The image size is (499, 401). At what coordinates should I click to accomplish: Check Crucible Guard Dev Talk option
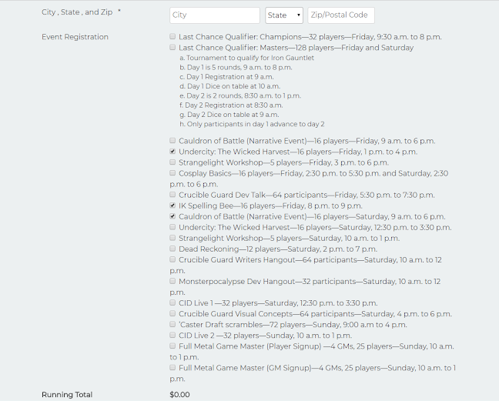coord(172,195)
